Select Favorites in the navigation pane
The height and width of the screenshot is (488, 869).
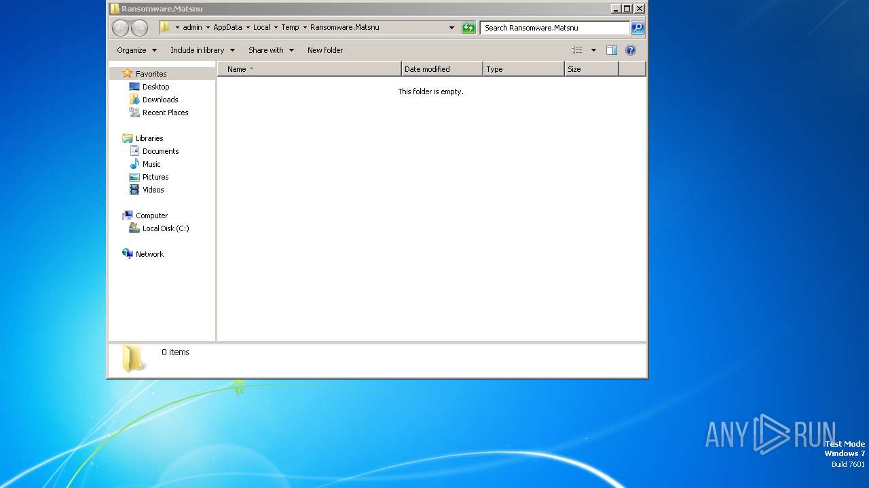click(151, 74)
